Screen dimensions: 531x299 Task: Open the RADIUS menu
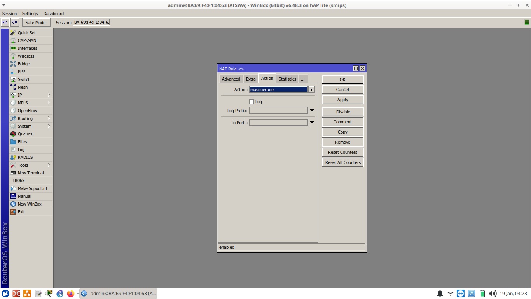(x=31, y=157)
